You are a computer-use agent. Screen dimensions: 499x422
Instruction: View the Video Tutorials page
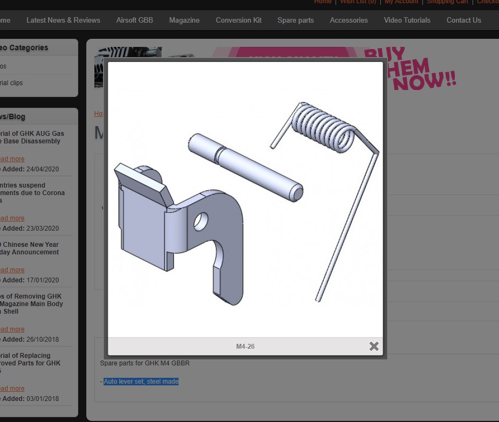pyautogui.click(x=407, y=20)
